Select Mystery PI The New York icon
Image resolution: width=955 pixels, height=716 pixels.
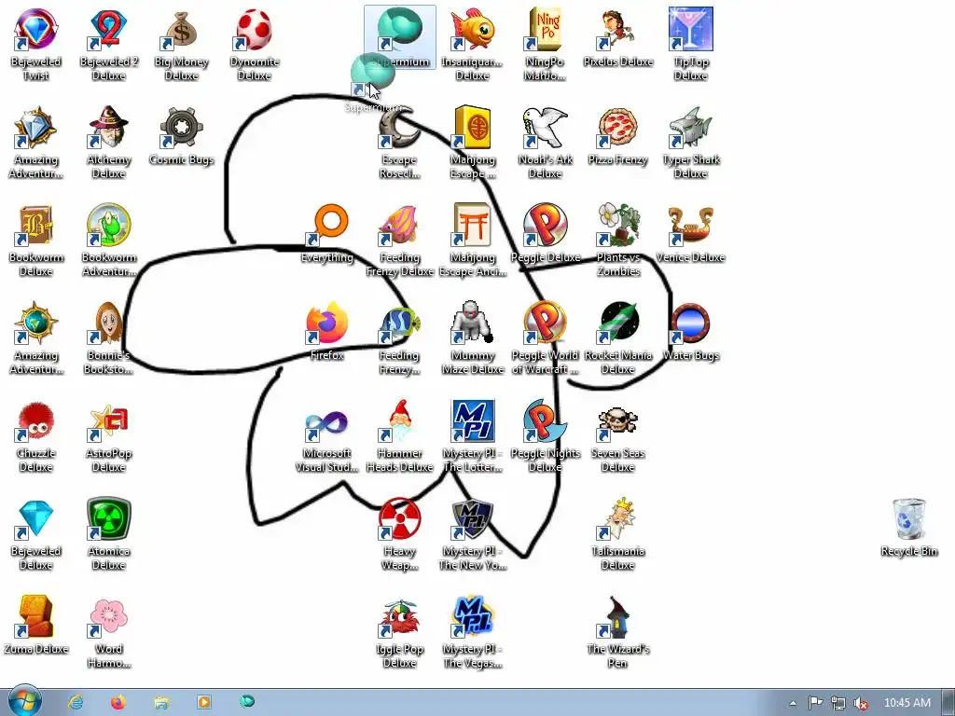pyautogui.click(x=473, y=534)
